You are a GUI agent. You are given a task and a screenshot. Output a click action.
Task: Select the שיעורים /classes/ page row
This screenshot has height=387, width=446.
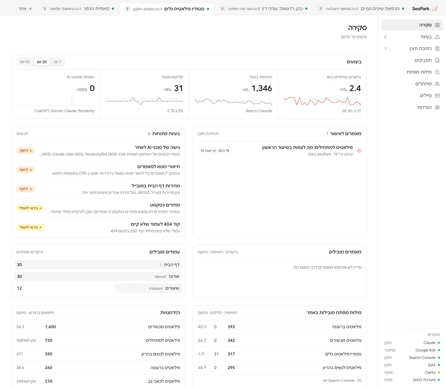98,288
